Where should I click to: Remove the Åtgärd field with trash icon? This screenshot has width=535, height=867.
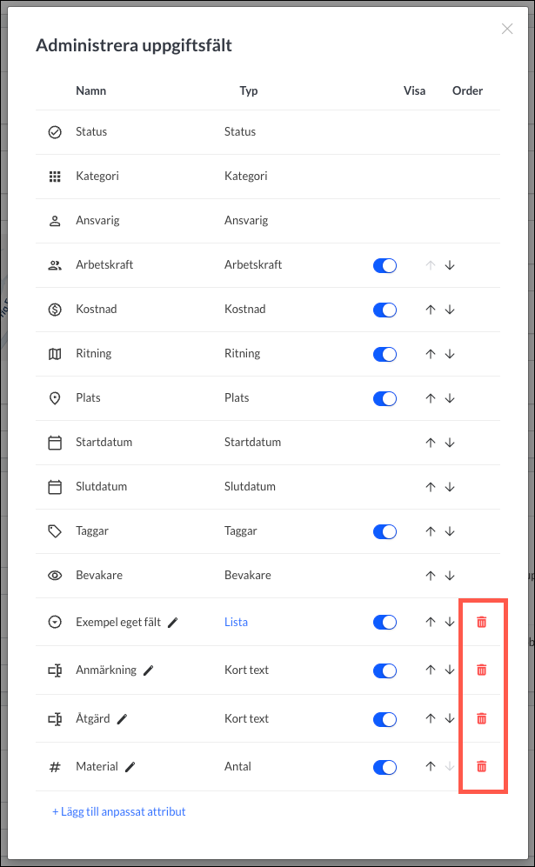(x=481, y=719)
